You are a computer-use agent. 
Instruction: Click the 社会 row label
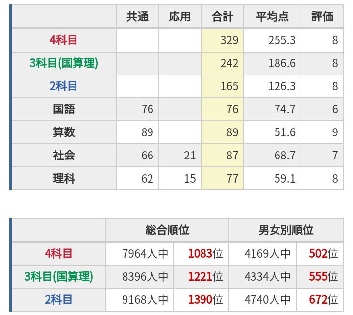(64, 156)
